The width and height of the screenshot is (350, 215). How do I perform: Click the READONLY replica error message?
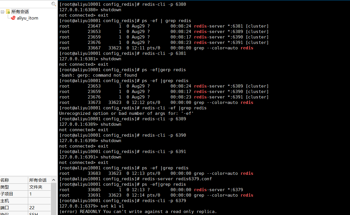tap(138, 212)
